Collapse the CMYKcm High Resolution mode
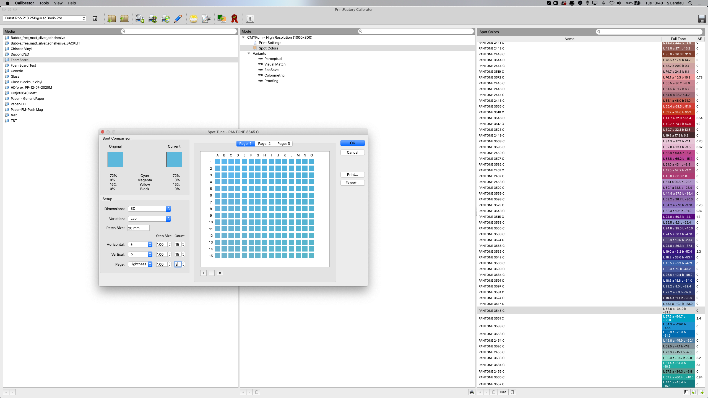Viewport: 708px width, 398px height. coord(243,38)
